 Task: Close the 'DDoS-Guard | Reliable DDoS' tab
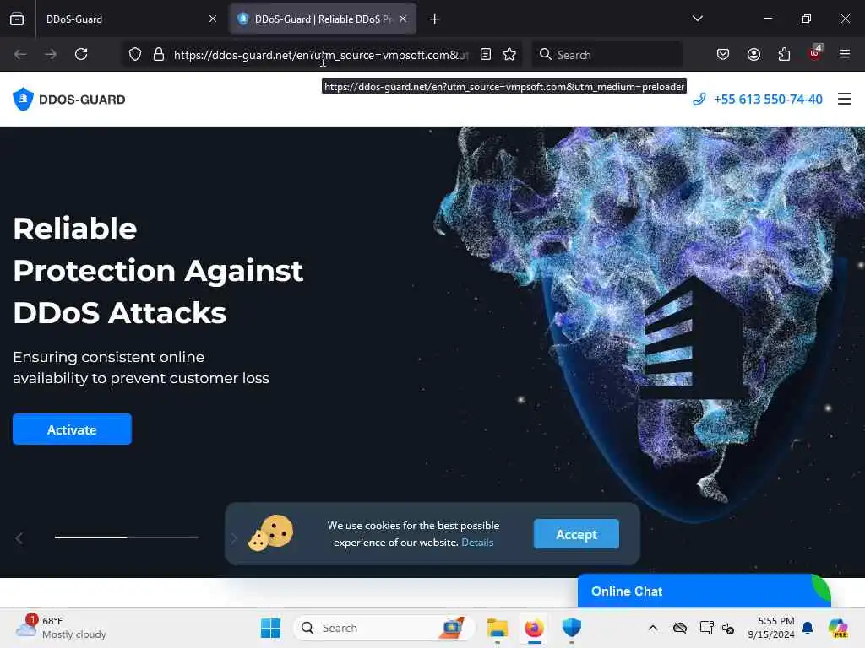point(403,19)
